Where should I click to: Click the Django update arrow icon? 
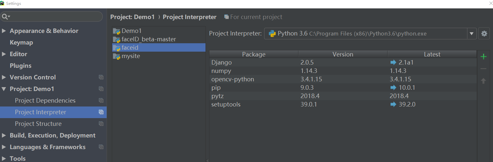393,63
